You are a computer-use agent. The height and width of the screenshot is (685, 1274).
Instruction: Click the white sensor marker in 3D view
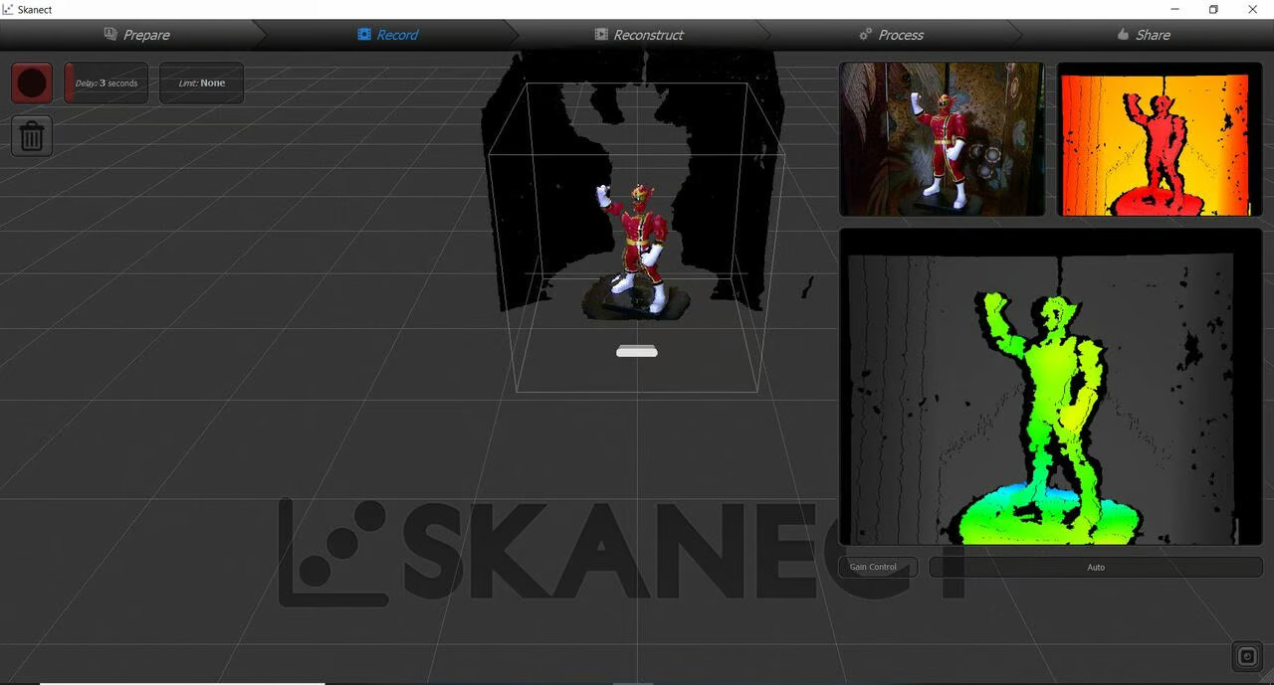coord(637,351)
